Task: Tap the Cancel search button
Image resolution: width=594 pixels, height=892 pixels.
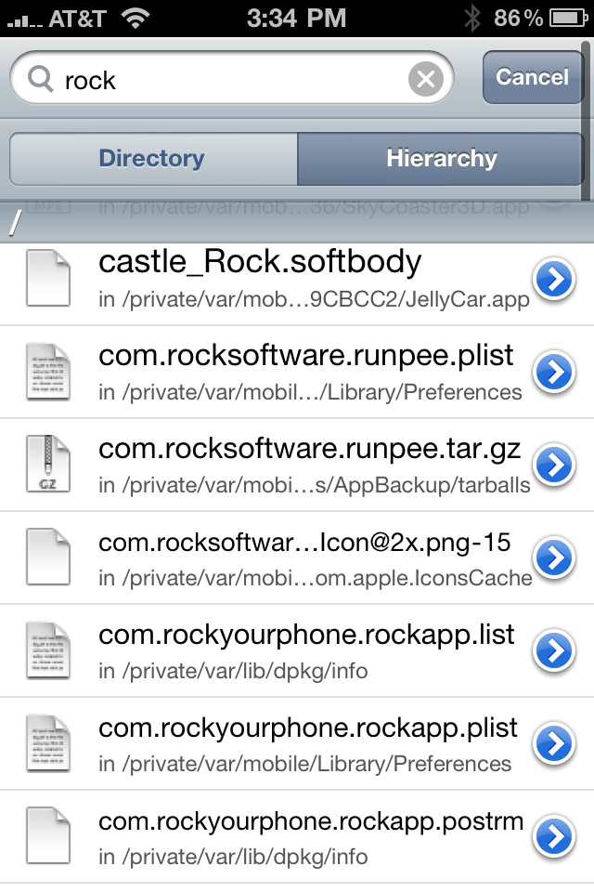Action: click(533, 77)
